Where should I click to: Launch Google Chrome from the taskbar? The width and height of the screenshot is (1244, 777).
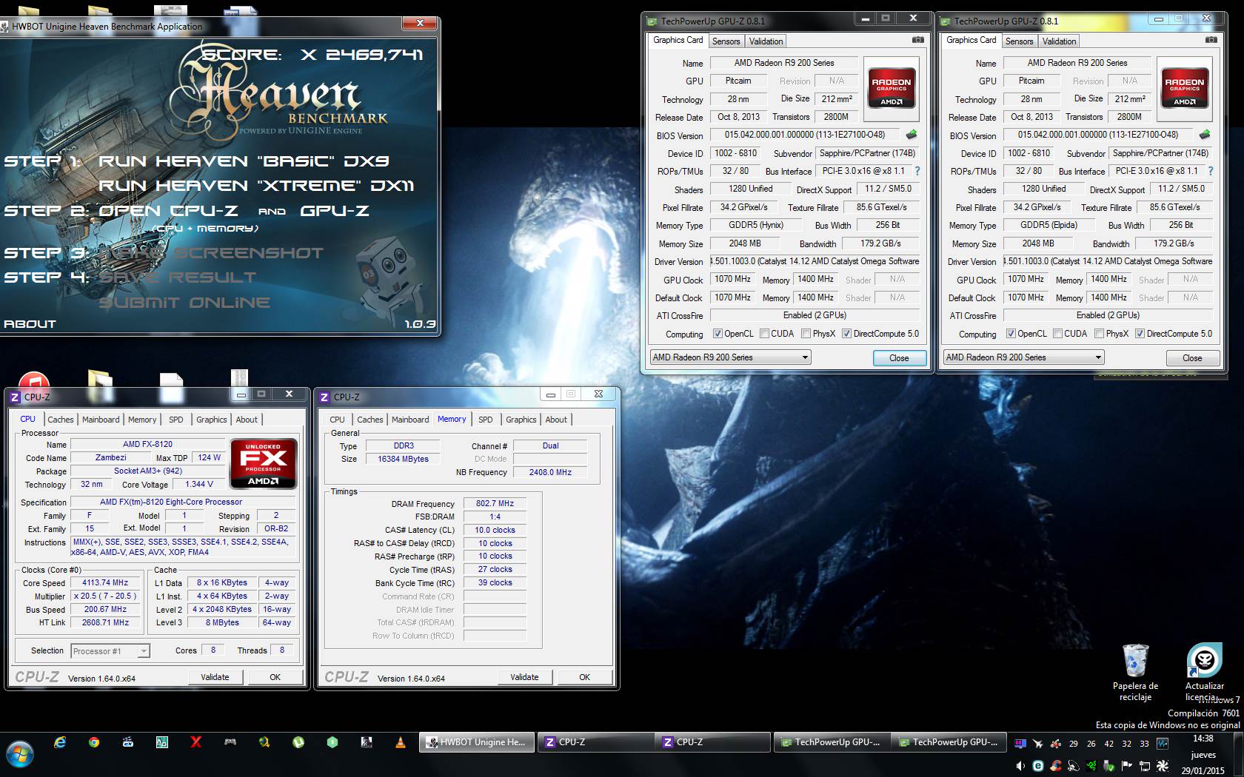94,742
